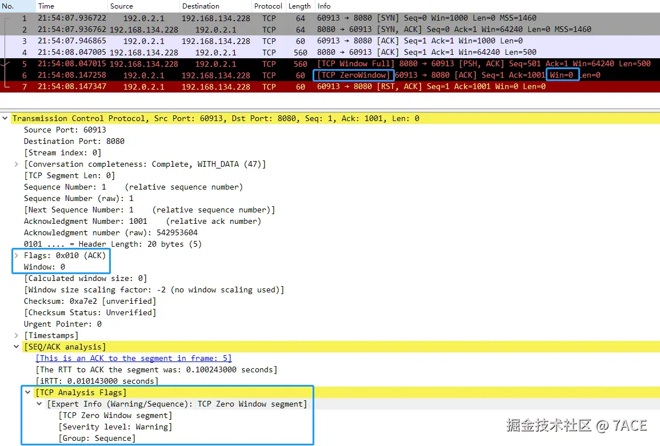This screenshot has height=446, width=660.
Task: Select the iRTT: 0.010143000 seconds row
Action: (97, 381)
